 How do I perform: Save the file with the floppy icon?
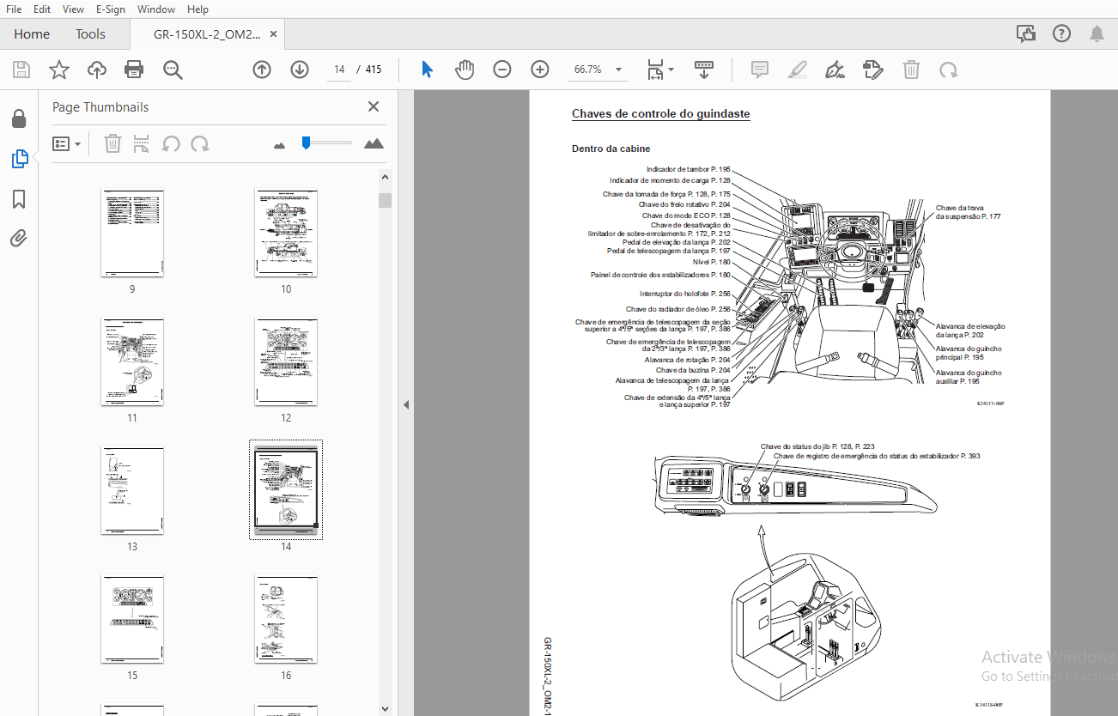[x=21, y=70]
